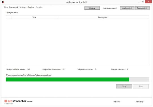
Task: Stop the running analysis
Action: tap(124, 86)
